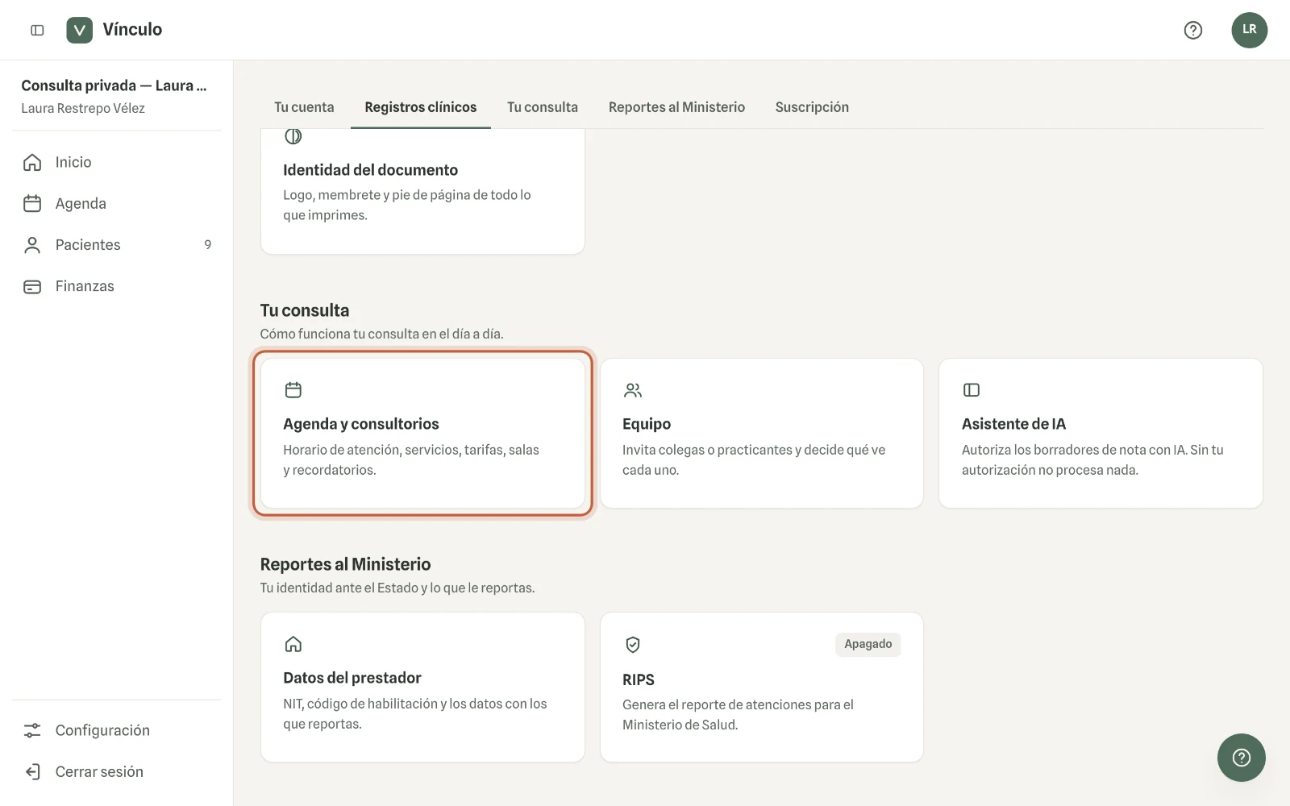The height and width of the screenshot is (806, 1290).
Task: Navigate to Inicio in the sidebar
Action: click(117, 162)
